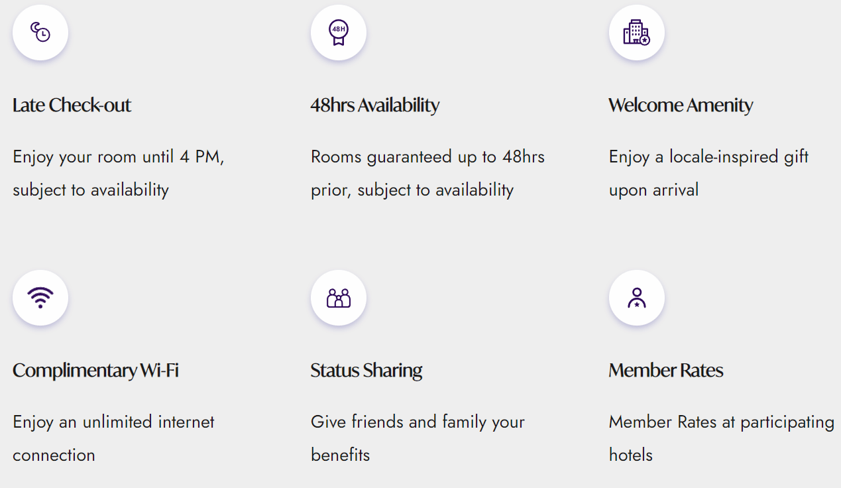Click the 'Enjoy an unlimited internet connection' description

pyautogui.click(x=113, y=423)
